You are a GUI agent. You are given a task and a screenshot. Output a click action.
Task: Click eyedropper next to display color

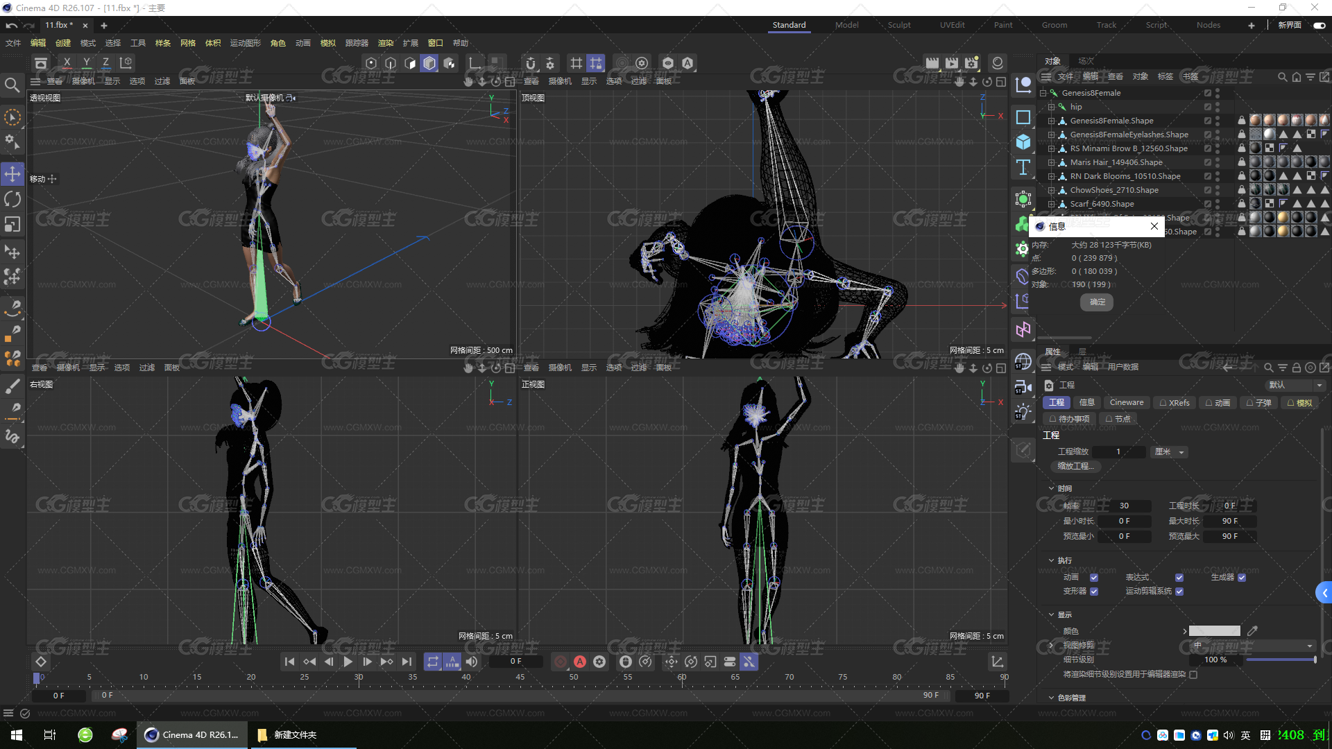click(1252, 631)
